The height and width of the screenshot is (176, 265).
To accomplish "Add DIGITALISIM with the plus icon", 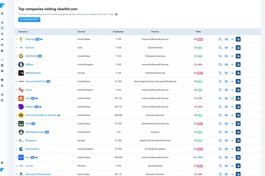I will (232, 56).
